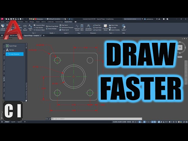Open the Home ribbon tab
This screenshot has width=188, height=141.
(2, 22)
